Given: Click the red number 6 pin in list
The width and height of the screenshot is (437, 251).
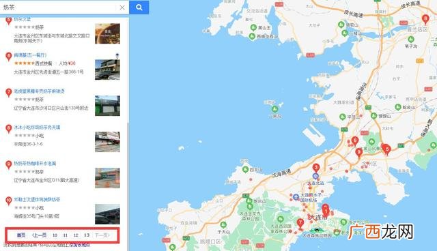Looking at the screenshot, I should click(9, 57).
